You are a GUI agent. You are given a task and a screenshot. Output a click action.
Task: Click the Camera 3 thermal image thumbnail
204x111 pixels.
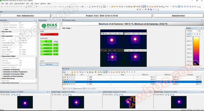[x=128, y=102]
